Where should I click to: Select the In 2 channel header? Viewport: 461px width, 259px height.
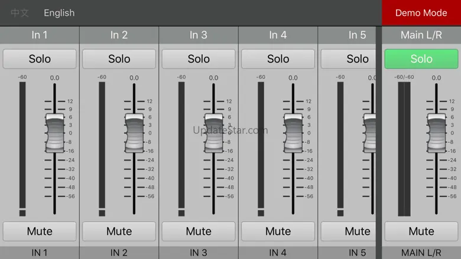(119, 35)
